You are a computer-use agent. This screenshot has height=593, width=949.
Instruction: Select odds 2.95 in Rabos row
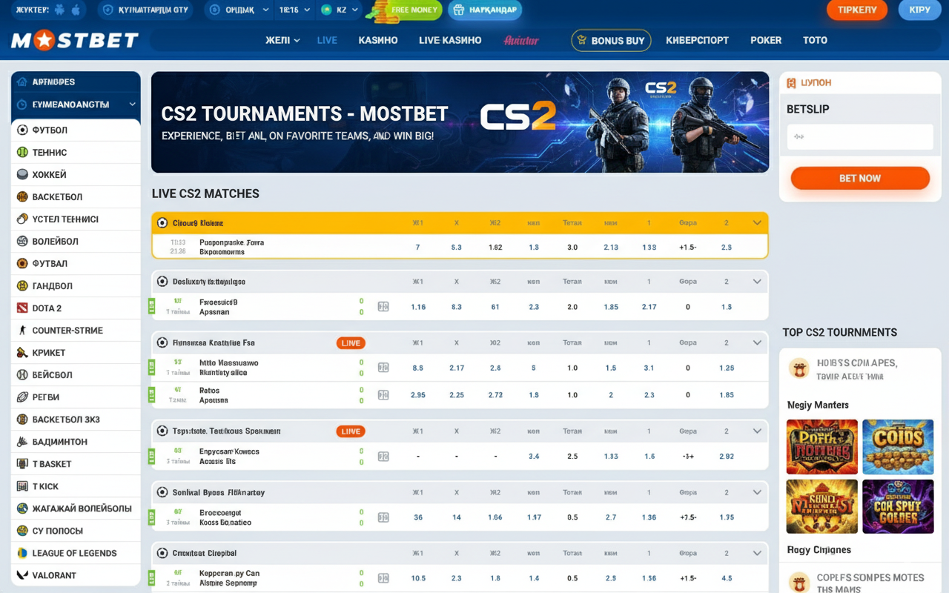(x=418, y=395)
